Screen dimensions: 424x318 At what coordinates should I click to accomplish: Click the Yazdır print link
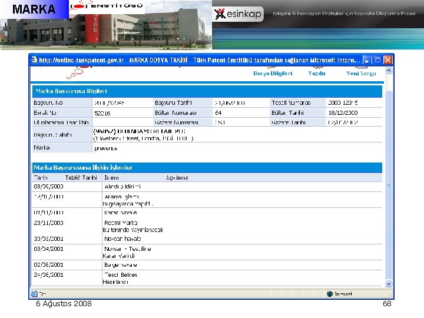click(x=317, y=73)
